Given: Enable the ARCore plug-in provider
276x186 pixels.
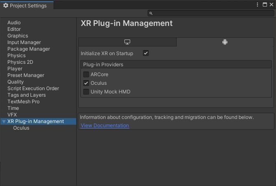Looking at the screenshot, I should pyautogui.click(x=86, y=74).
